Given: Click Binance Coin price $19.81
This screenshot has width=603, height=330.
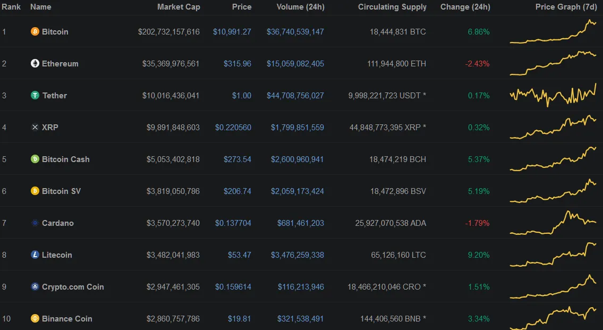Looking at the screenshot, I should click(x=239, y=319).
